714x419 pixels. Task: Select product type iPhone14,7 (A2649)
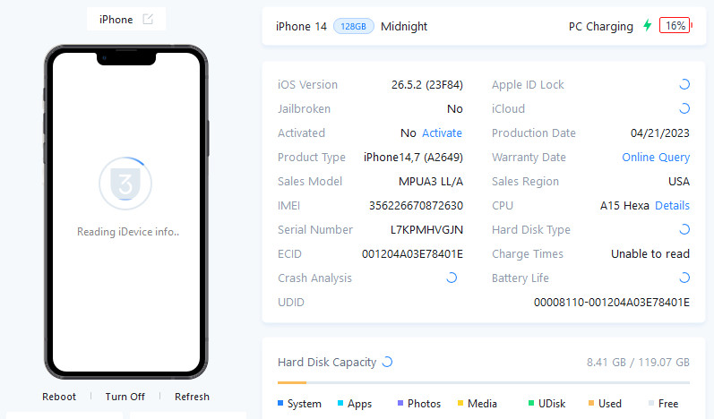click(413, 158)
